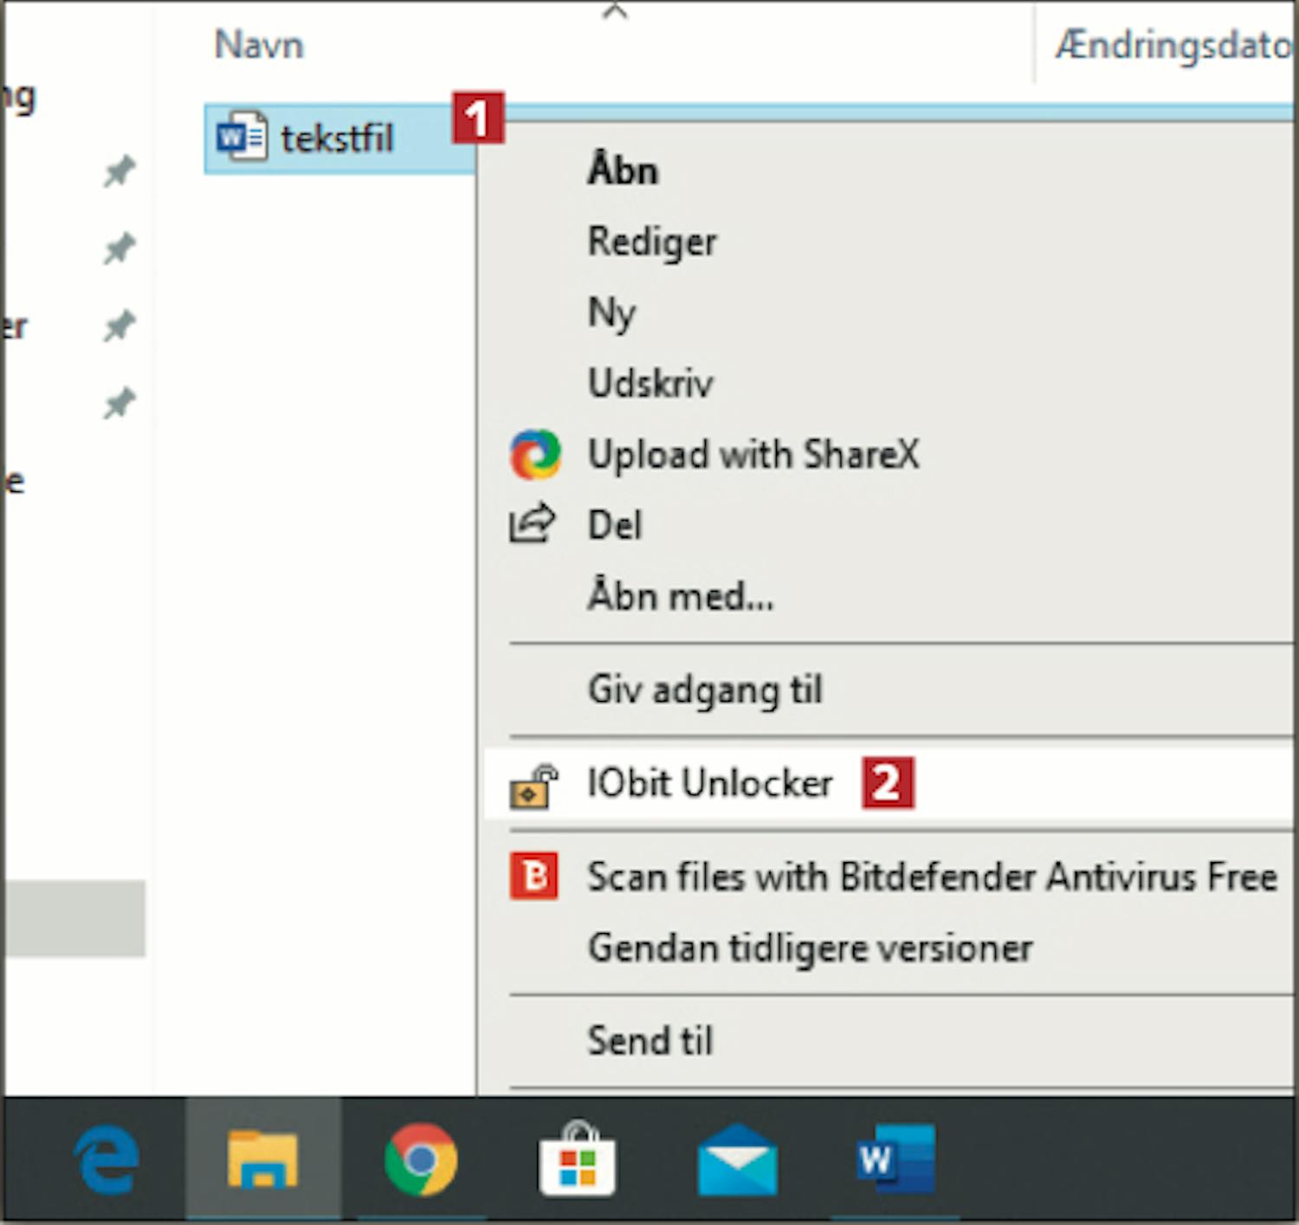Open Microsoft Edge from the taskbar
This screenshot has width=1299, height=1225.
point(107,1160)
